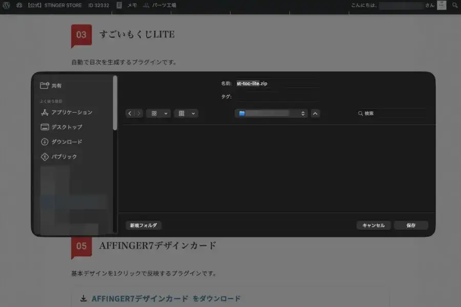
Task: Click the よく使う項目 sidebar header
Action: (51, 101)
